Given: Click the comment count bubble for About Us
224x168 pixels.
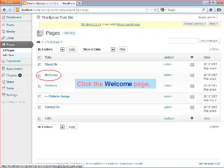Looking at the screenshot, I should point(192,65).
